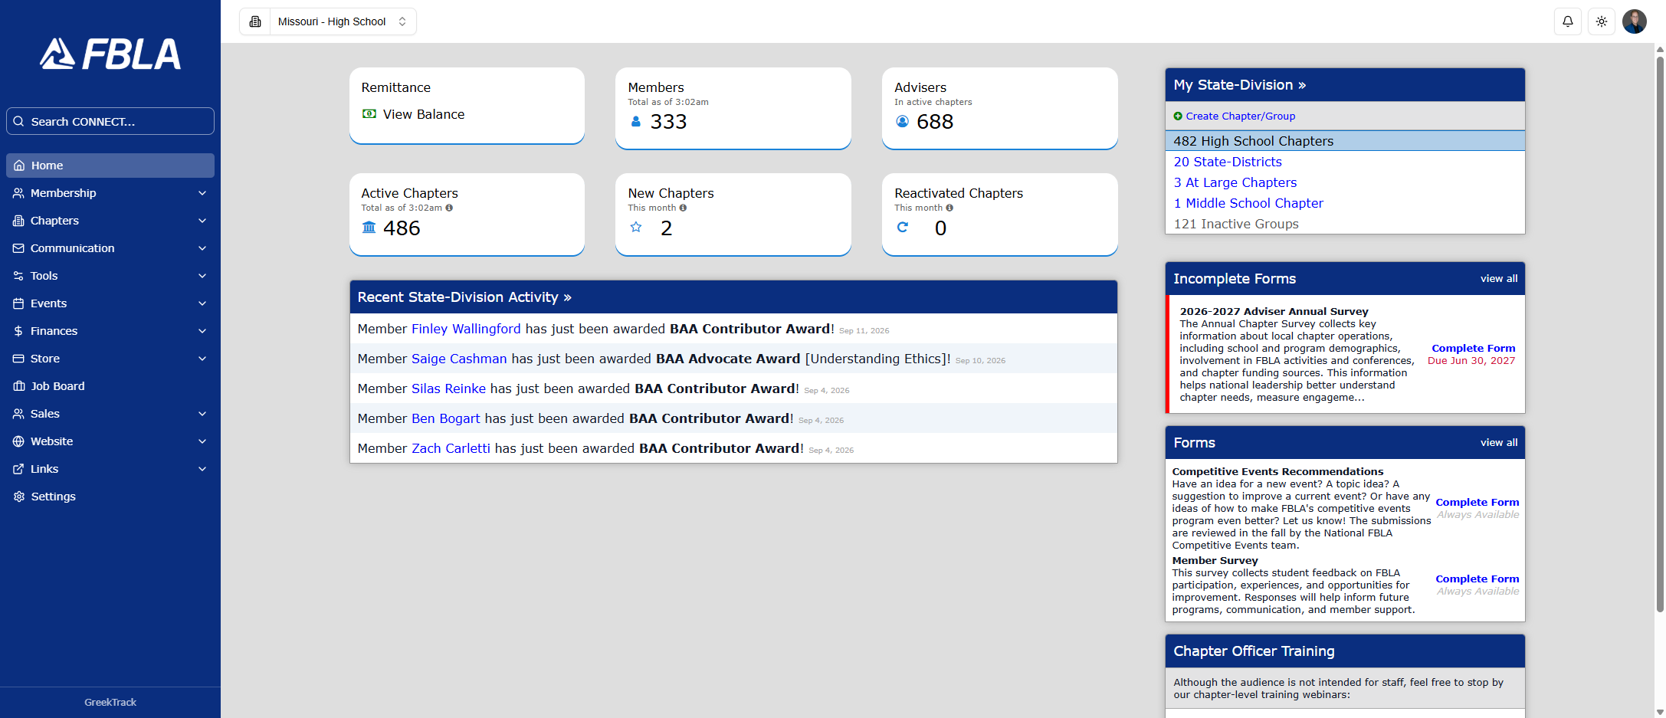Click the Active Chapters institution icon
1666x718 pixels.
(x=369, y=228)
